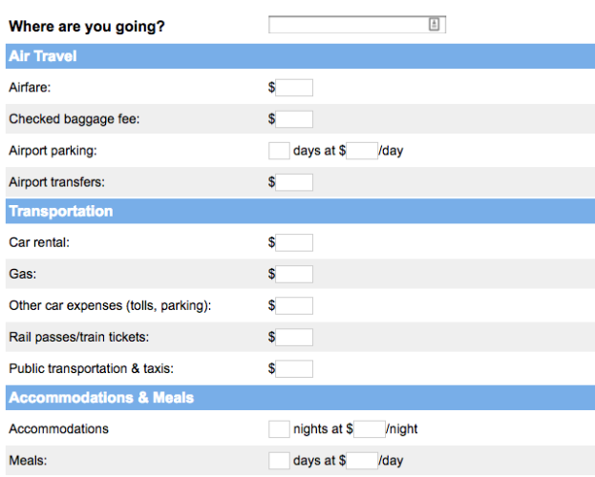Click the Accommodations nights field
The image size is (595, 477).
pos(279,429)
